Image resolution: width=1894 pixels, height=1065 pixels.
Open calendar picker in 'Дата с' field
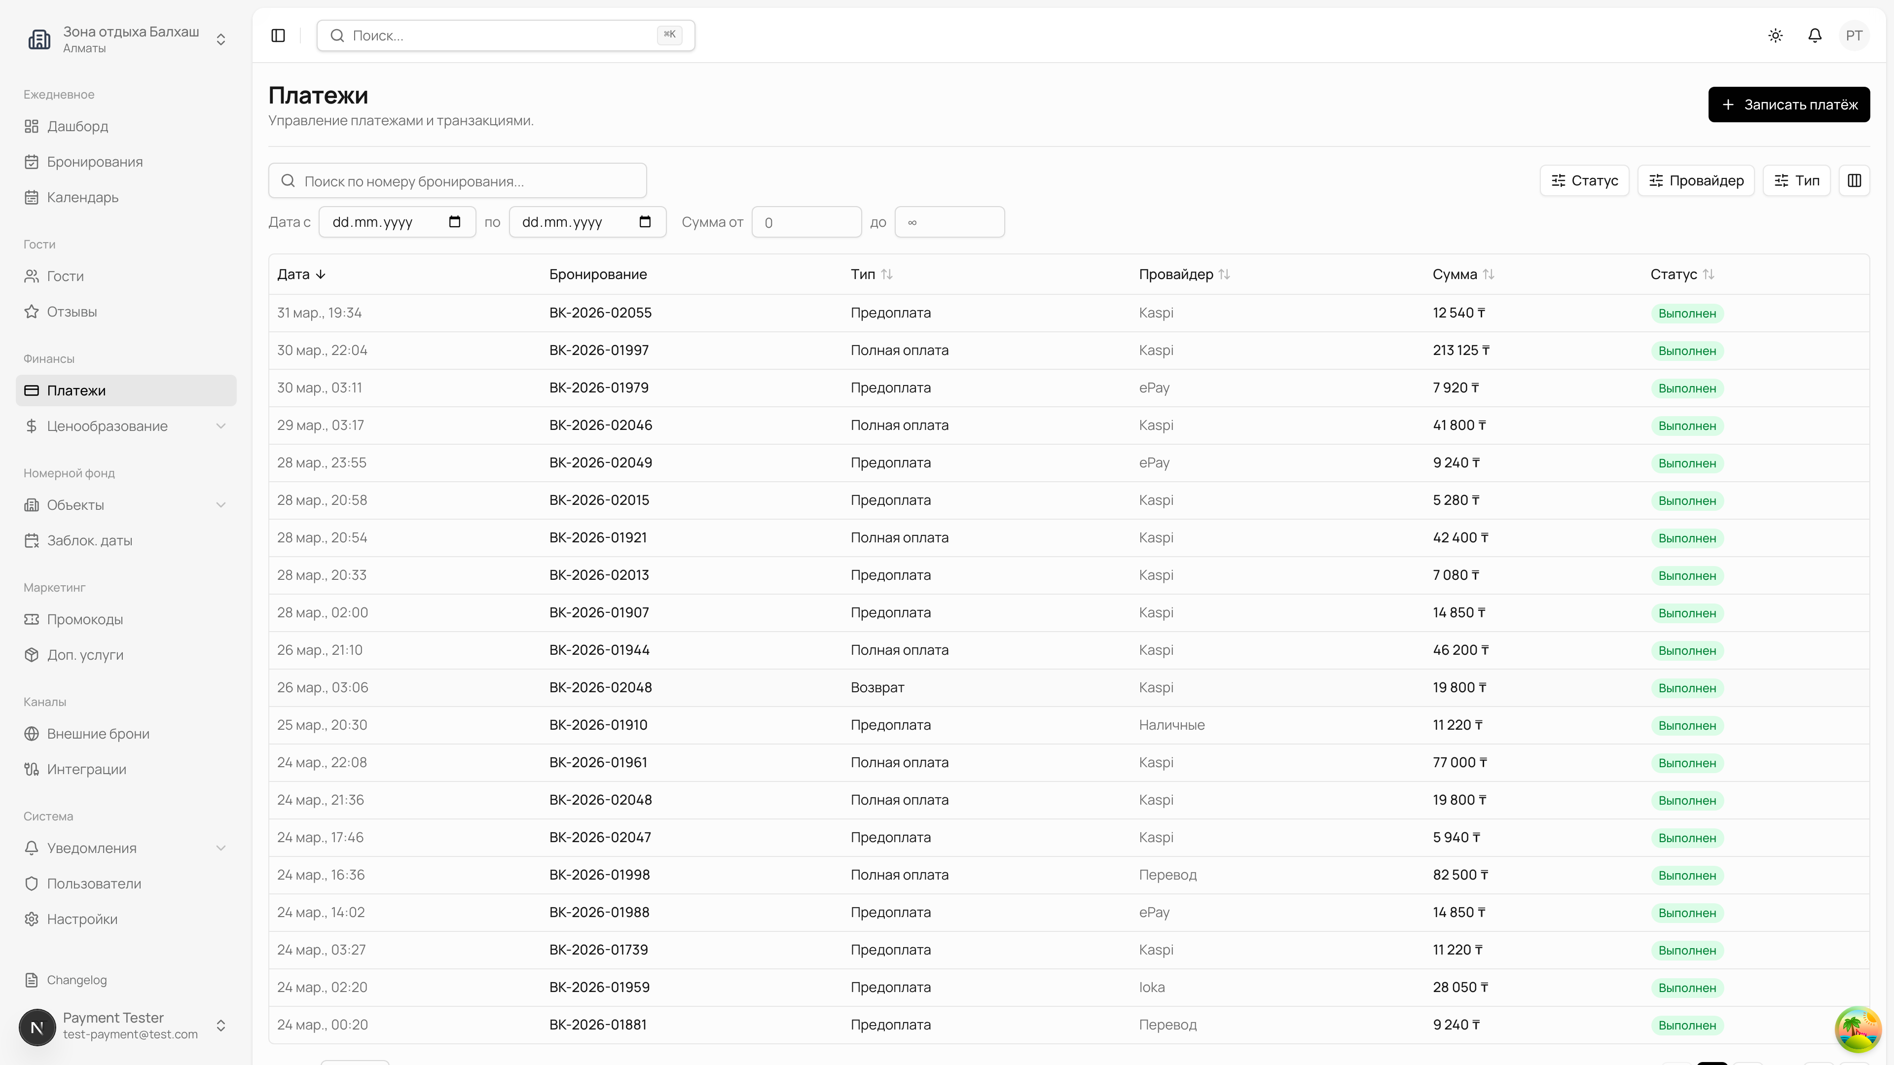click(454, 222)
